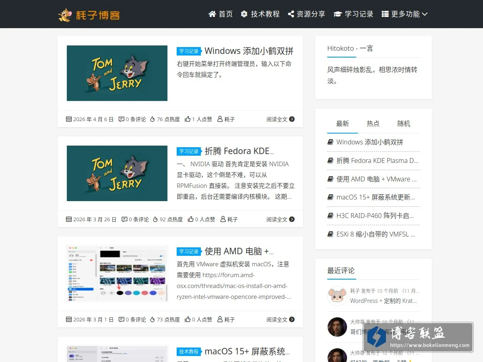Image resolution: width=483 pixels, height=362 pixels.
Task: Open sidebar item ESXi 8 缩小自带的 VMFSL
Action: [376, 234]
